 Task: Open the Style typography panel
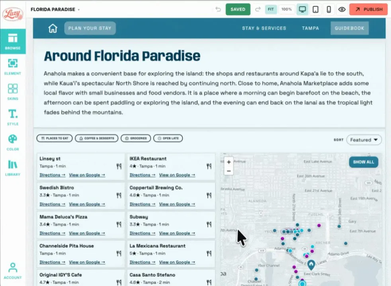(13, 117)
